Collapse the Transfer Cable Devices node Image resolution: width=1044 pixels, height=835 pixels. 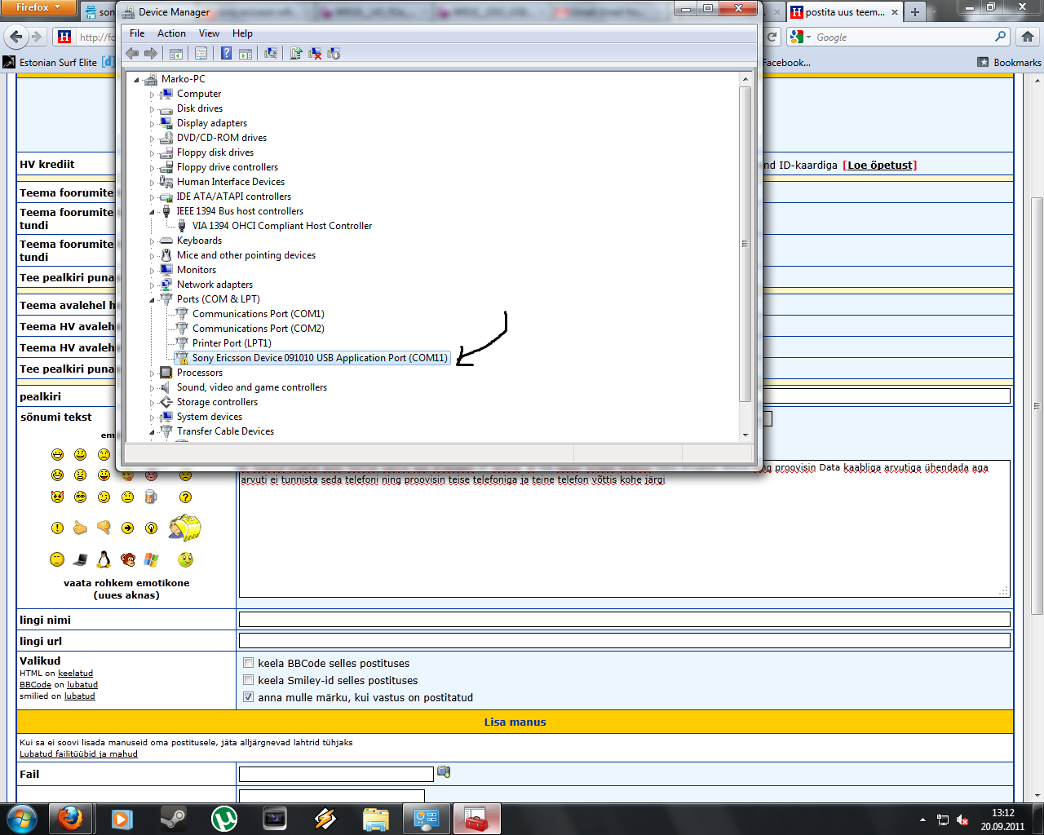(152, 432)
